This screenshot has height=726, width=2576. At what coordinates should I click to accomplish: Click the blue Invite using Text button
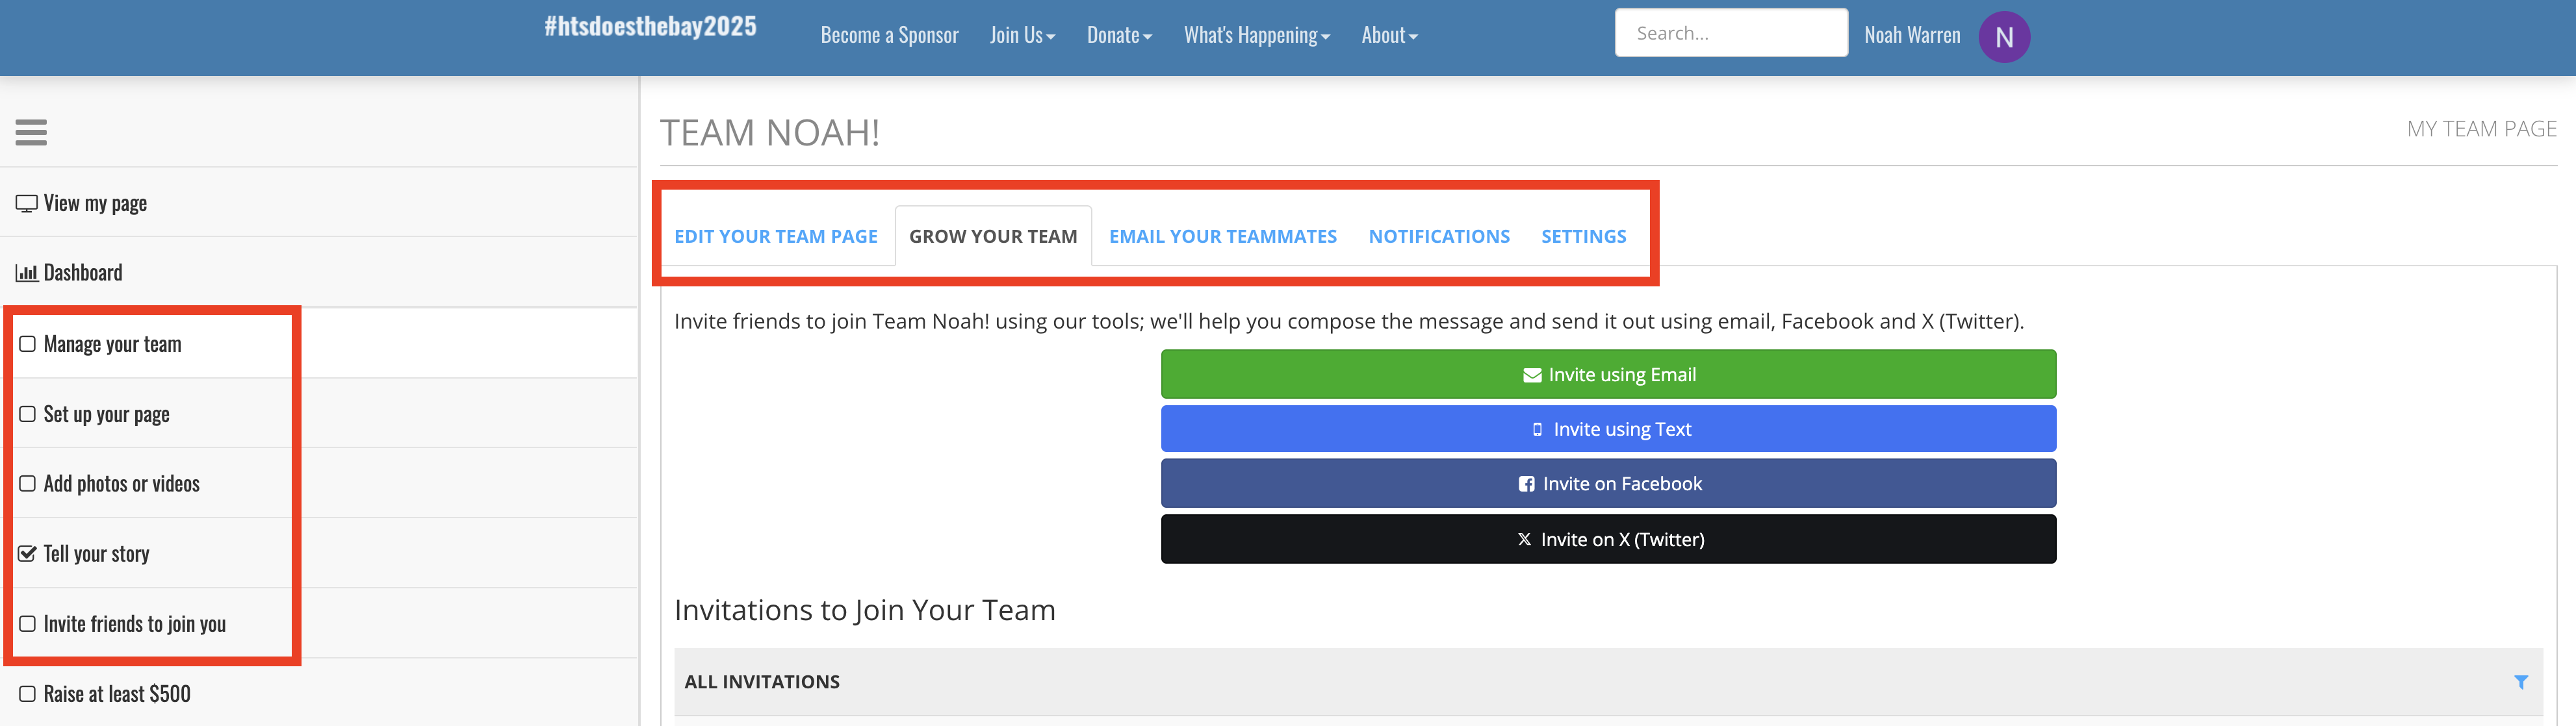point(1608,429)
